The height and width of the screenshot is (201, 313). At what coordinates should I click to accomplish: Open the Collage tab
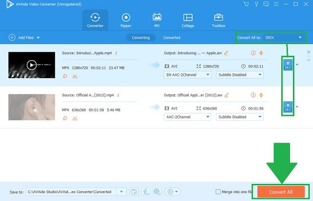coord(188,20)
